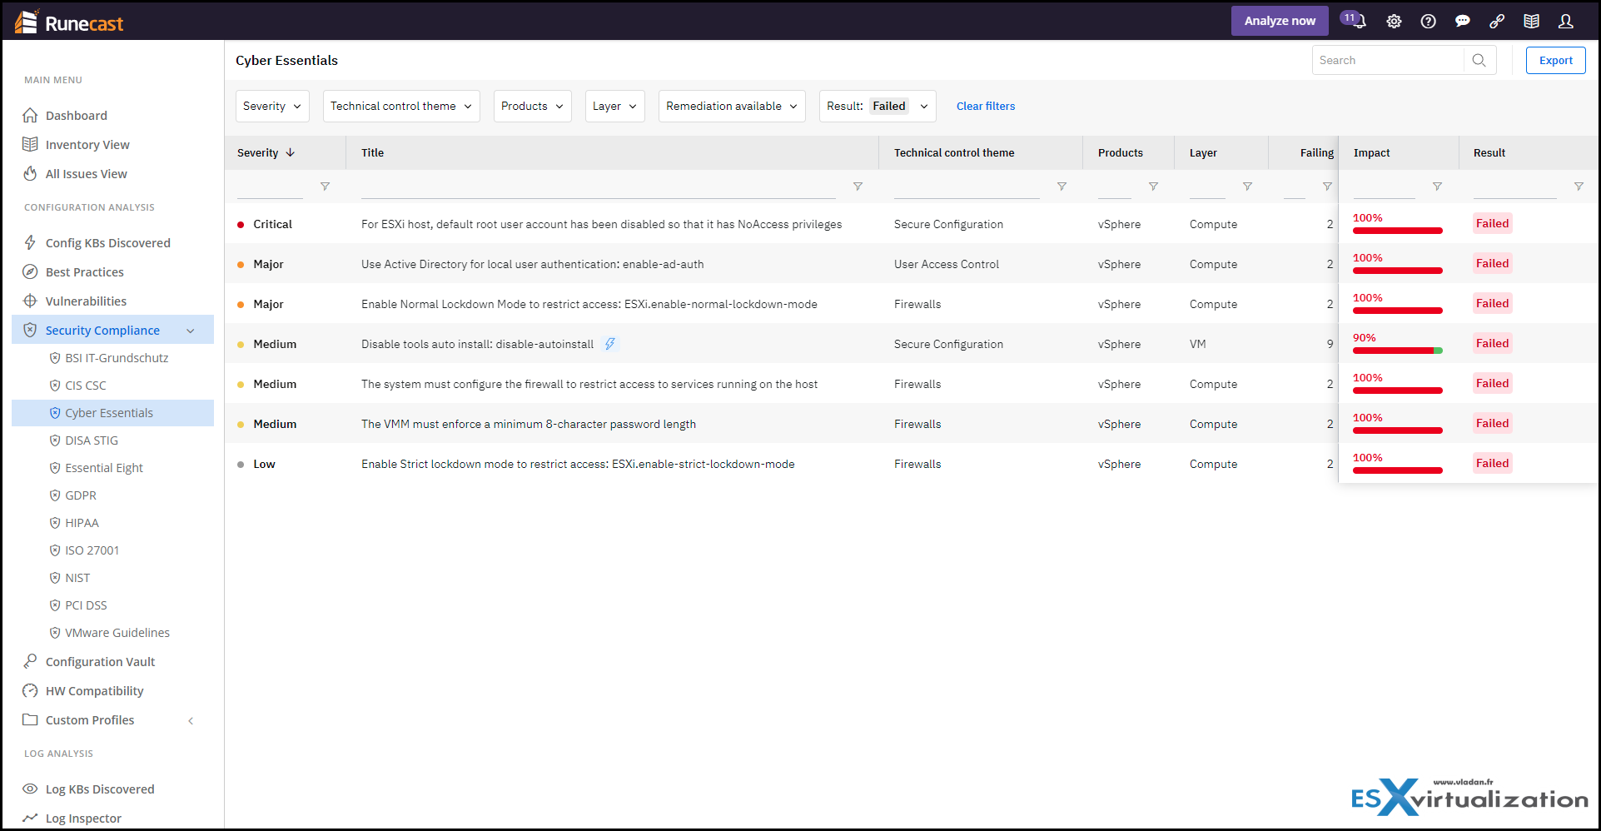Click the Failed badge on the Critical row

(1492, 223)
